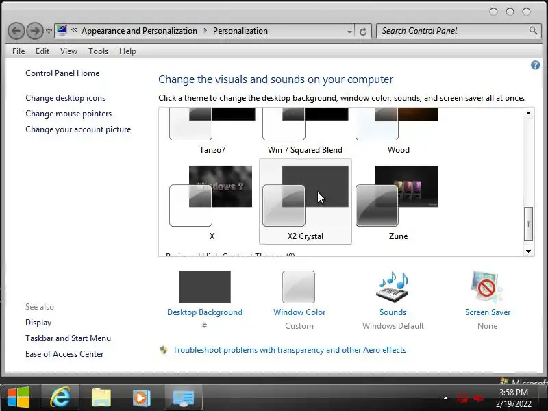The image size is (548, 411).
Task: Open the Sounds link
Action: click(x=393, y=312)
